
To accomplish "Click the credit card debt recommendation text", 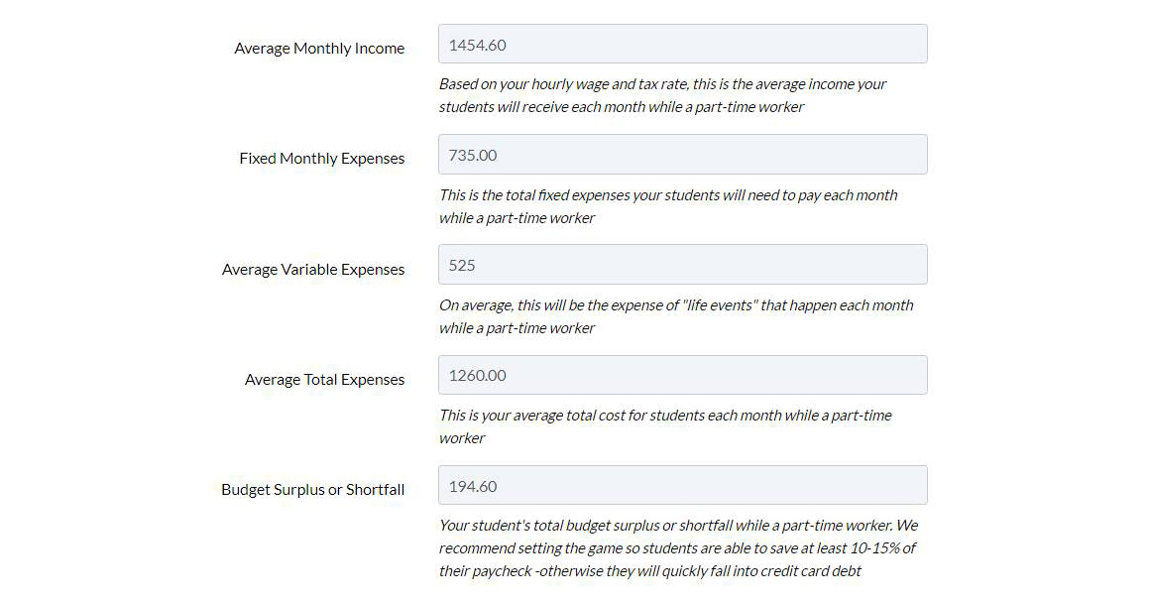I will (x=678, y=548).
